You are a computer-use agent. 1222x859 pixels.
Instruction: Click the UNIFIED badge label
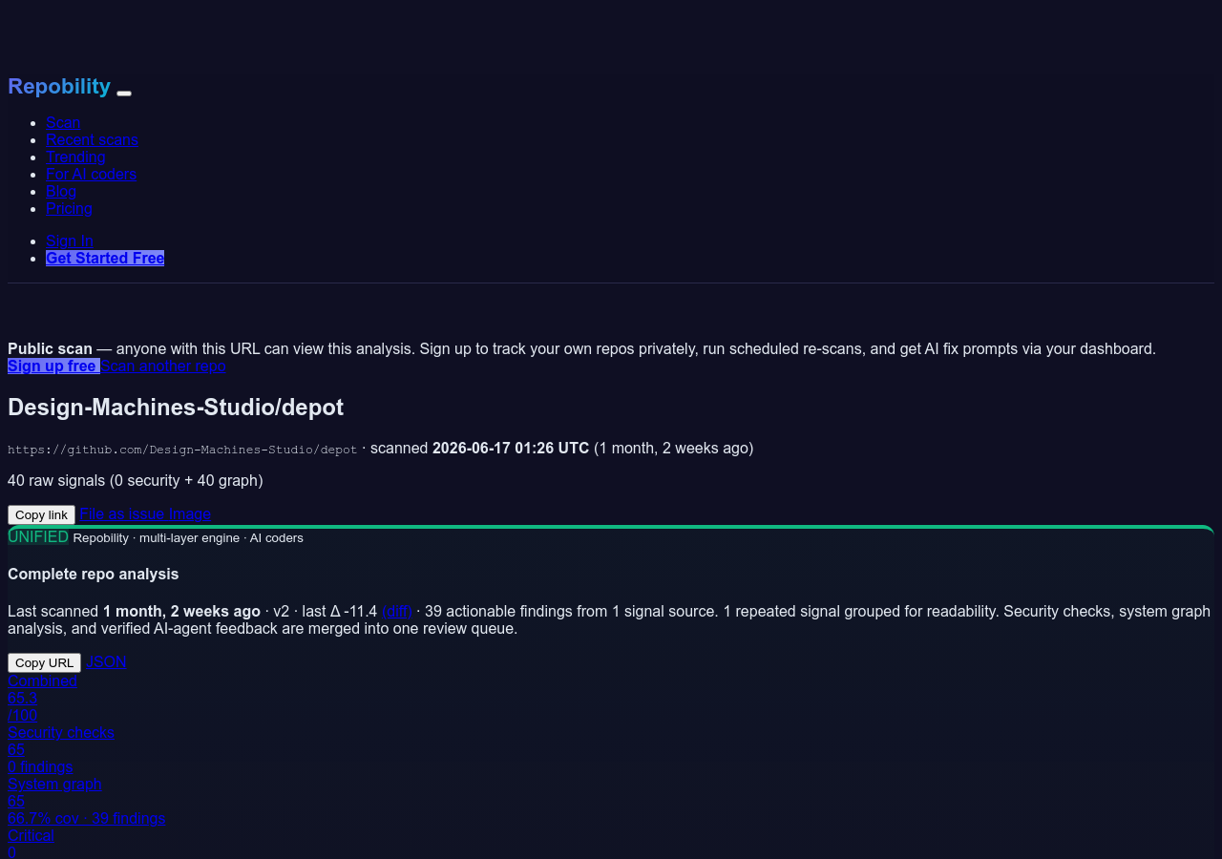click(38, 536)
